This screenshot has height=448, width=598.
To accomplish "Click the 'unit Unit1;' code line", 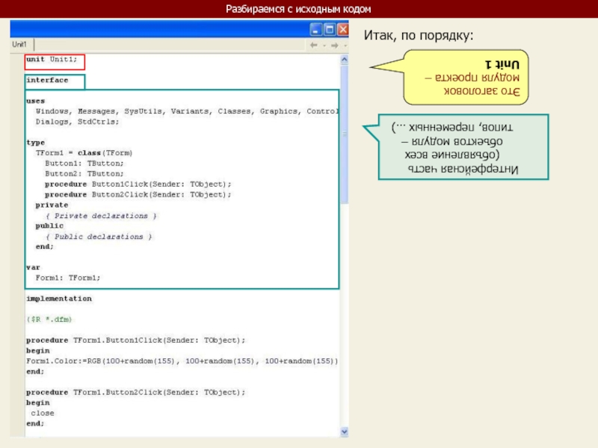I will coord(52,59).
